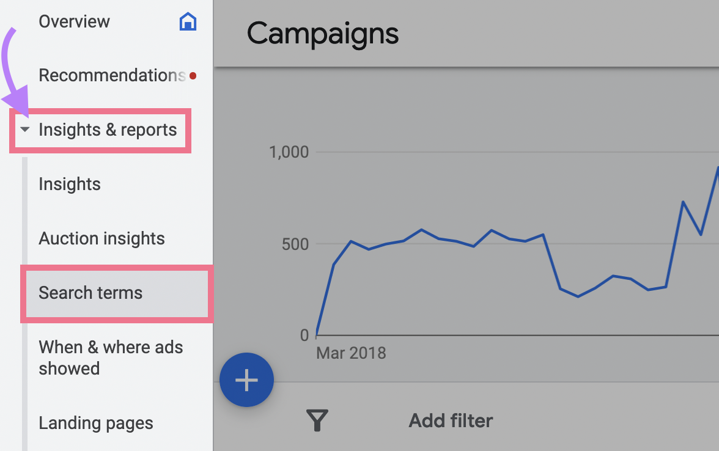719x451 pixels.
Task: Select the Search terms report
Action: 90,293
